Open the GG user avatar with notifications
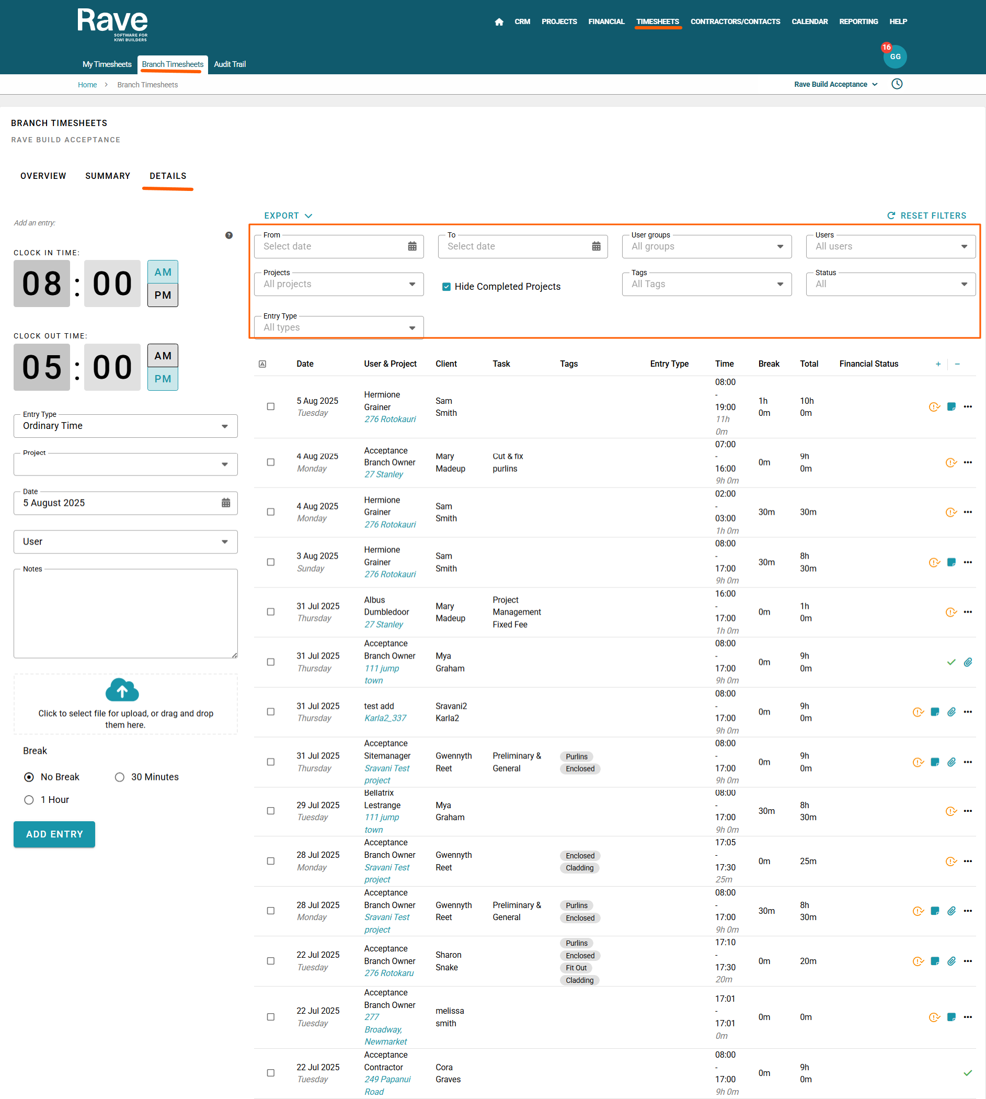986x1099 pixels. click(895, 56)
